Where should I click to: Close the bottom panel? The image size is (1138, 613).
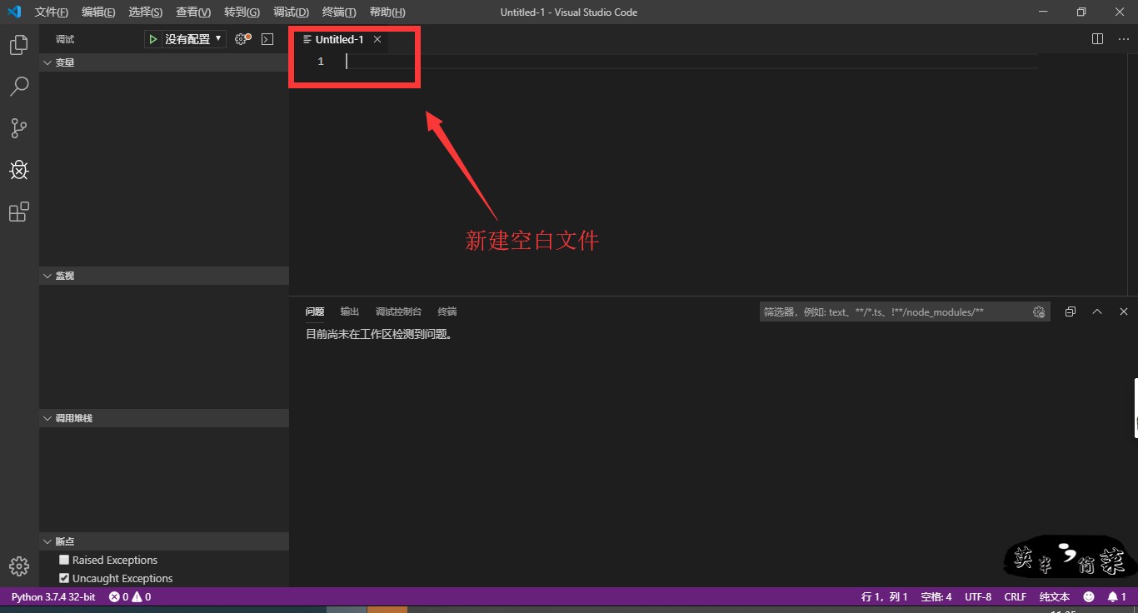point(1124,311)
